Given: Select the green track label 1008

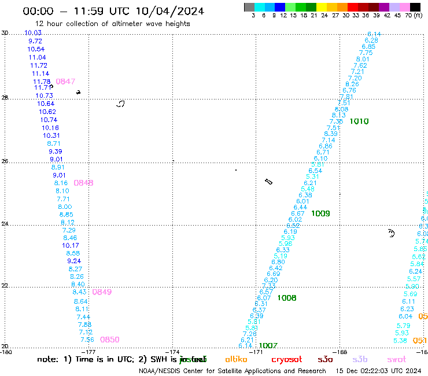Looking at the screenshot, I should [287, 298].
